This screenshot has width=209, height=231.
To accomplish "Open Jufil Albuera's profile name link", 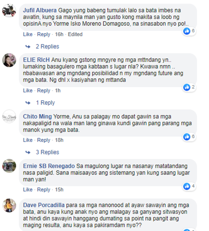I will [x=40, y=11].
